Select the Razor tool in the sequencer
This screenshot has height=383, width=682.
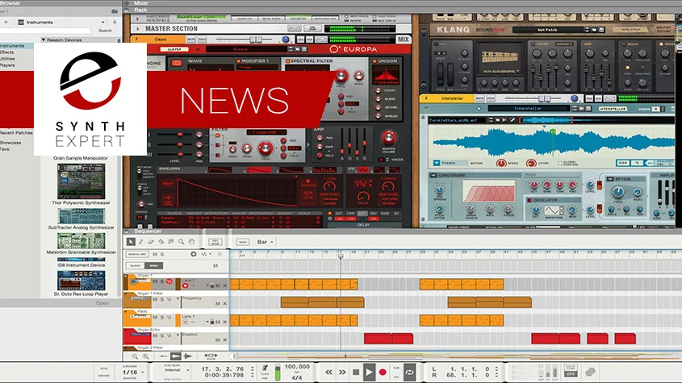pyautogui.click(x=161, y=242)
